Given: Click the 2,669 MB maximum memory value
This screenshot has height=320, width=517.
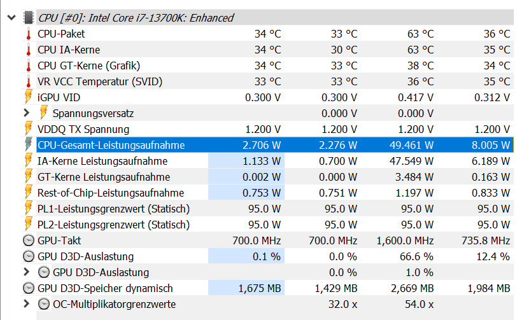Looking at the screenshot, I should point(413,288).
